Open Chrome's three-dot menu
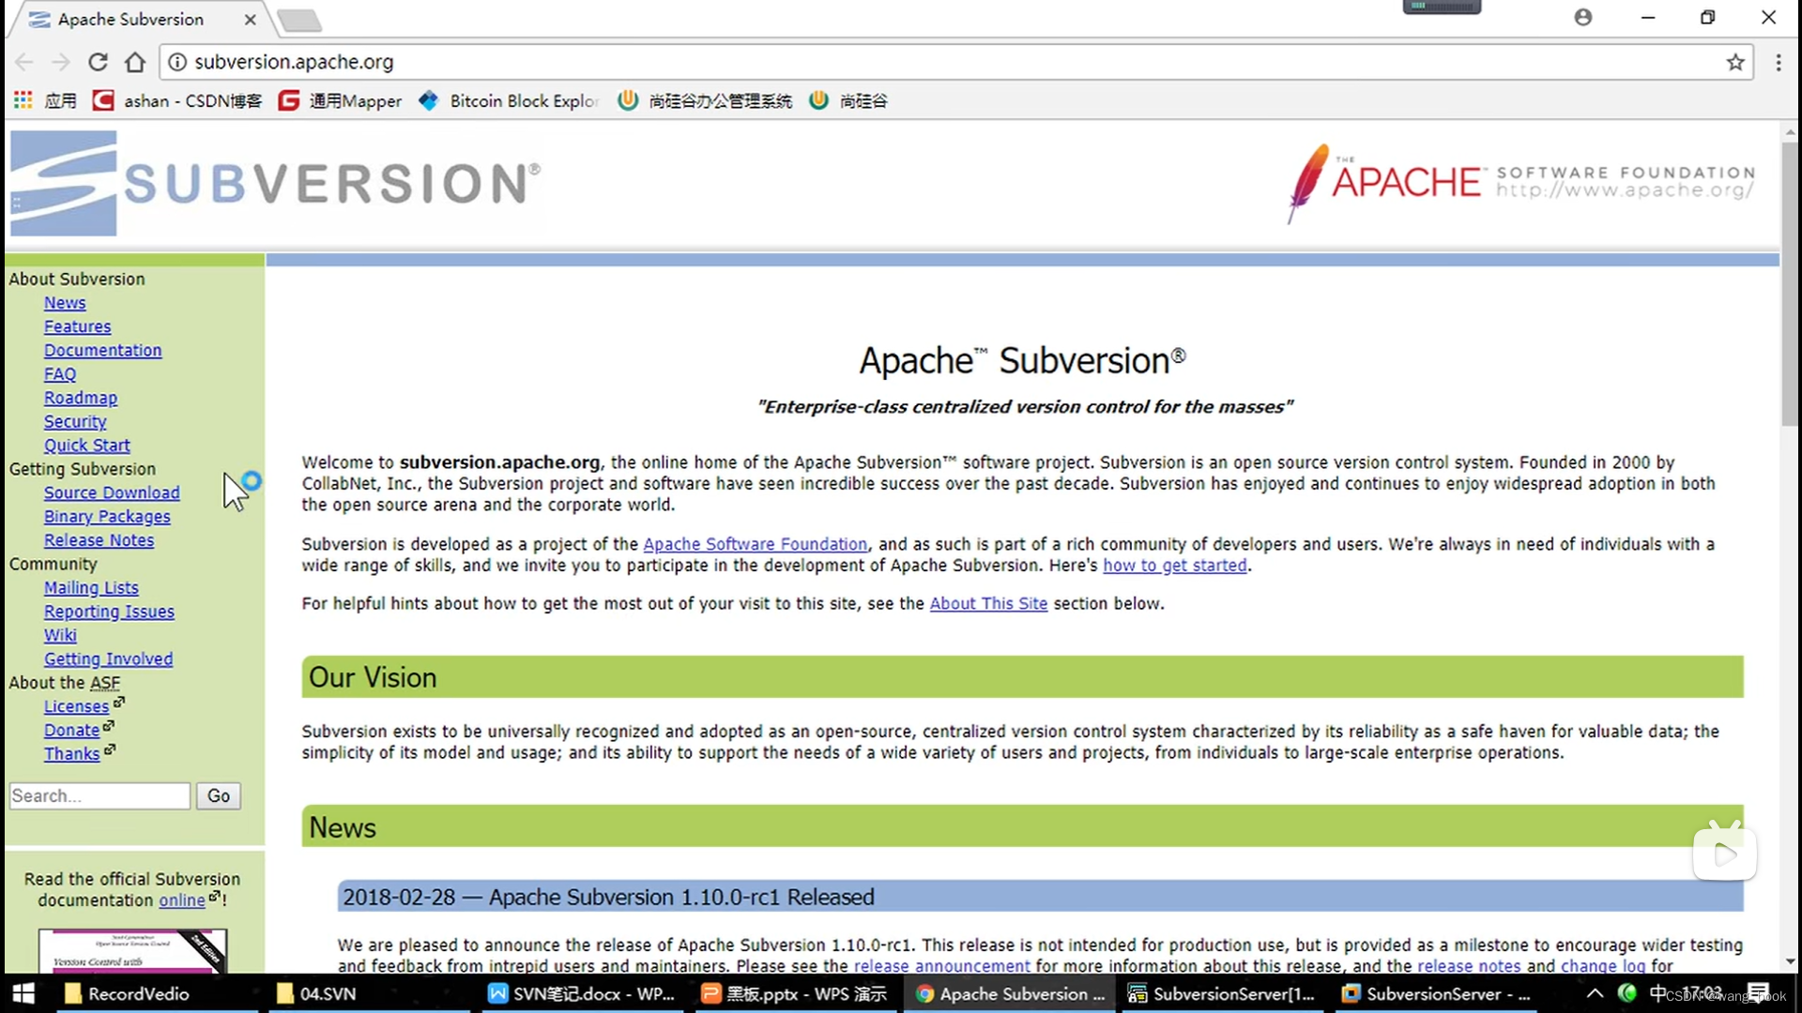 (1778, 62)
